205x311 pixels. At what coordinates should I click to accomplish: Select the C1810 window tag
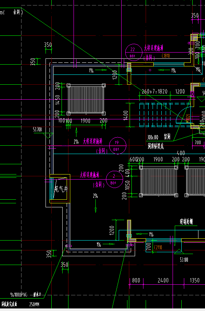coord(166,56)
